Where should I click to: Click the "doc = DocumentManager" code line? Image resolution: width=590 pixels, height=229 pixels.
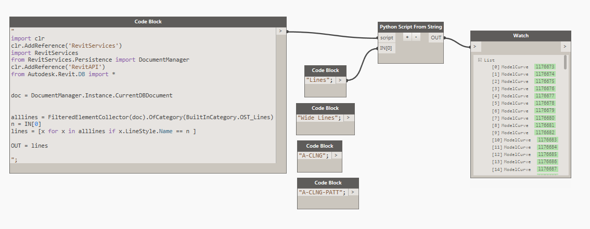[x=92, y=95]
